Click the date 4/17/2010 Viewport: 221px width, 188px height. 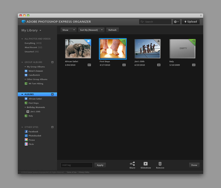click(105, 65)
